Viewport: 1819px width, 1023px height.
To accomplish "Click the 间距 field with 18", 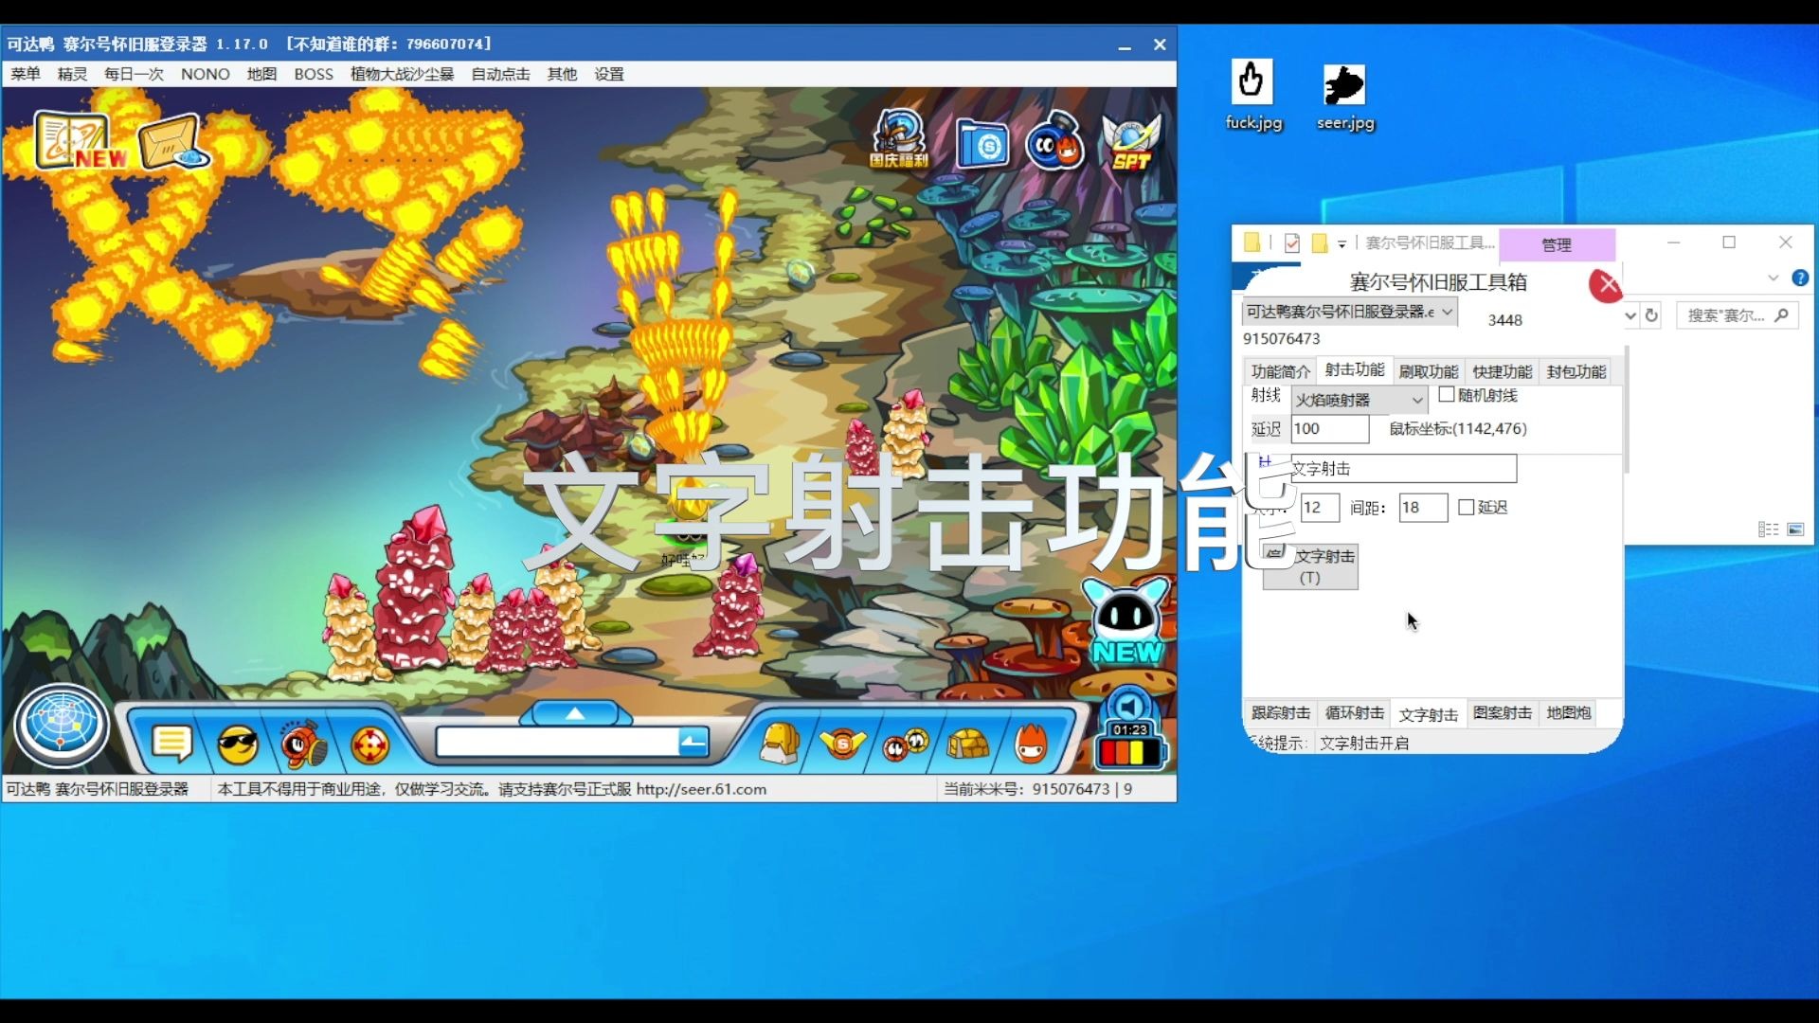I will (1423, 508).
